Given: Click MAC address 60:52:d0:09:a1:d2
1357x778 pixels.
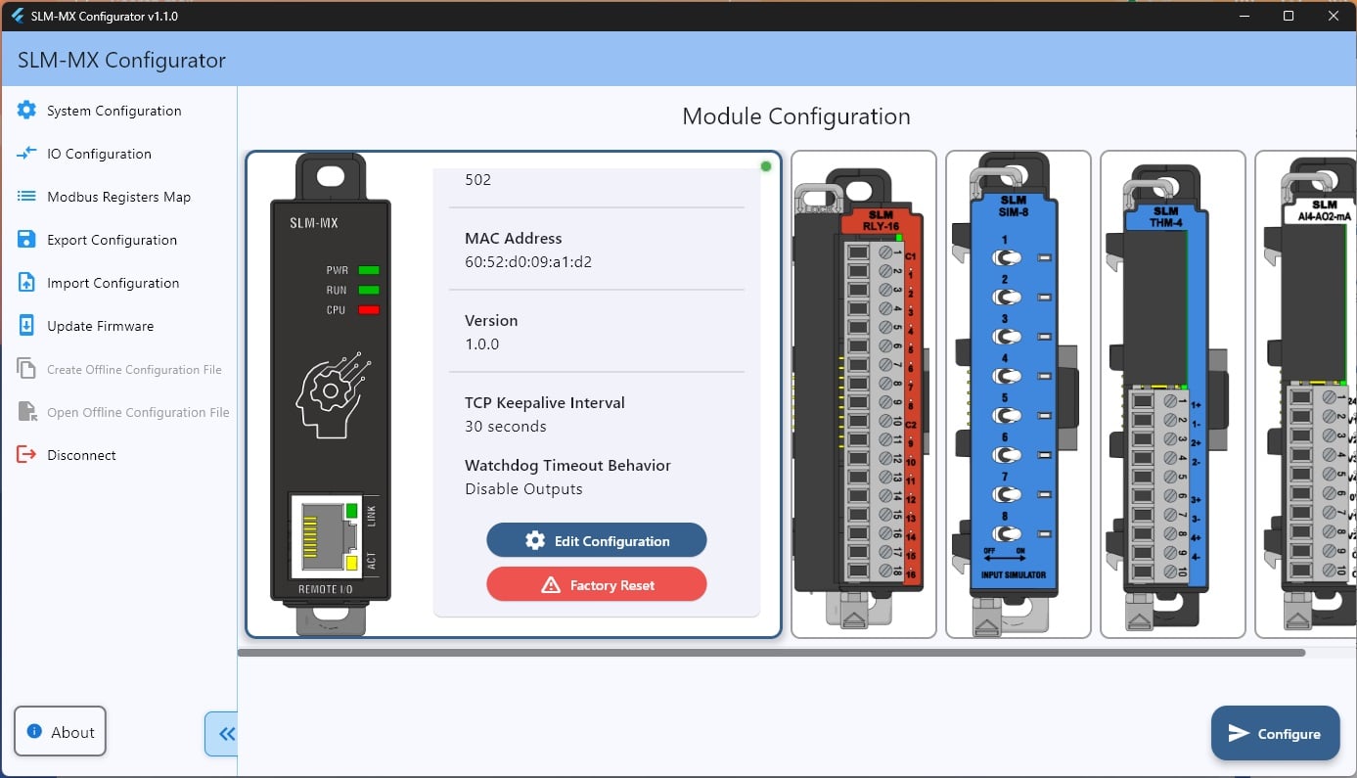Looking at the screenshot, I should click(528, 262).
